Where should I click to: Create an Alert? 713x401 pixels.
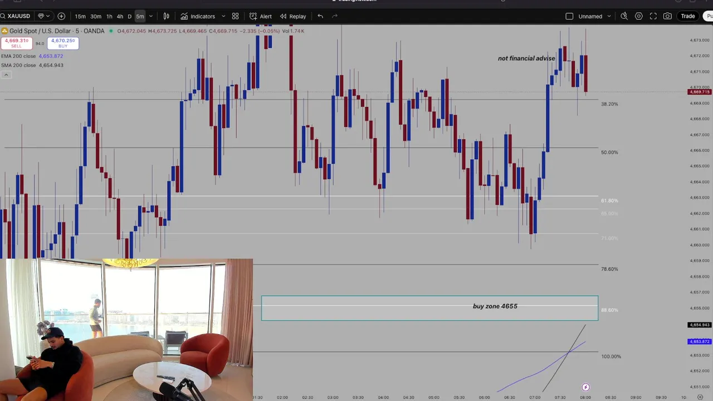coord(260,16)
